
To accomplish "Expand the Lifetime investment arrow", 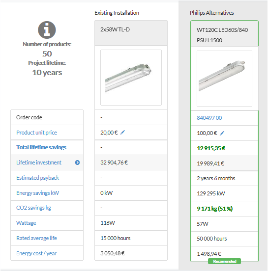I will click(x=77, y=163).
